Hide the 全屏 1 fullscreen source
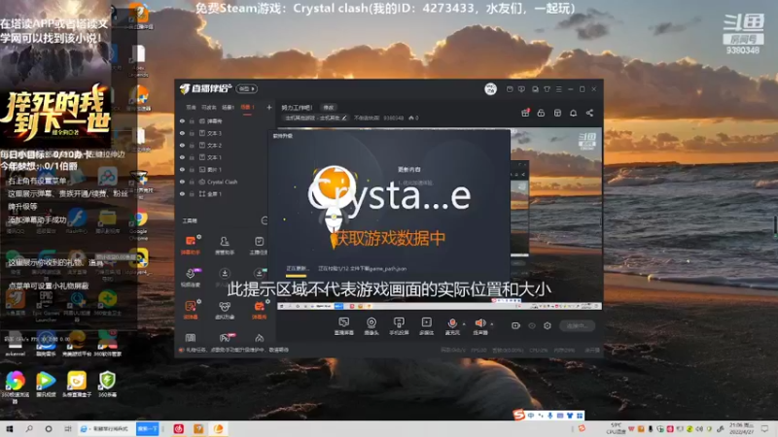Image resolution: width=778 pixels, height=437 pixels. [182, 193]
